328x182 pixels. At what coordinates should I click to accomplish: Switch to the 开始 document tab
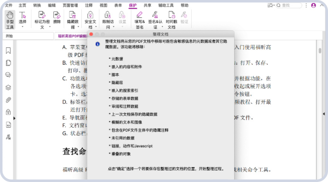pos(28,36)
